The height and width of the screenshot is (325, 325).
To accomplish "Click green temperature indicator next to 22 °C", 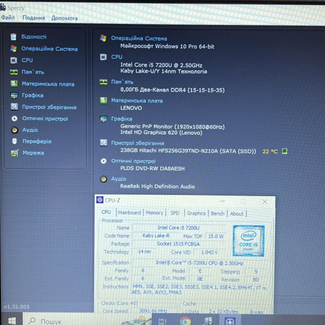I will click(x=284, y=151).
